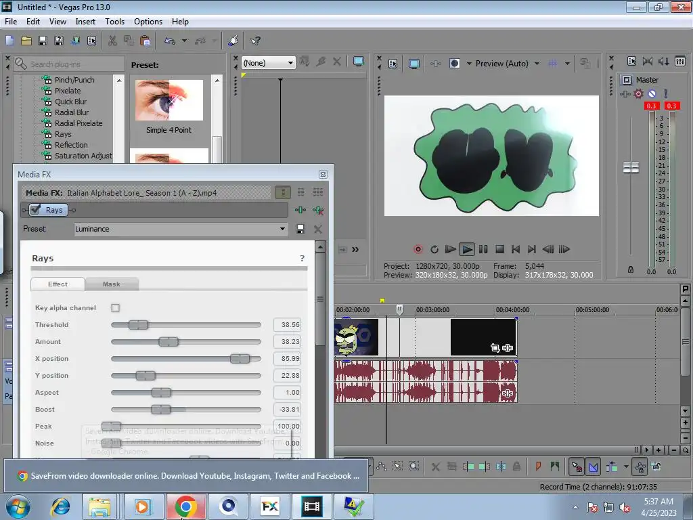Toggle Enable Snapping in the timeline toolbar
This screenshot has height=520, width=693.
tap(577, 467)
